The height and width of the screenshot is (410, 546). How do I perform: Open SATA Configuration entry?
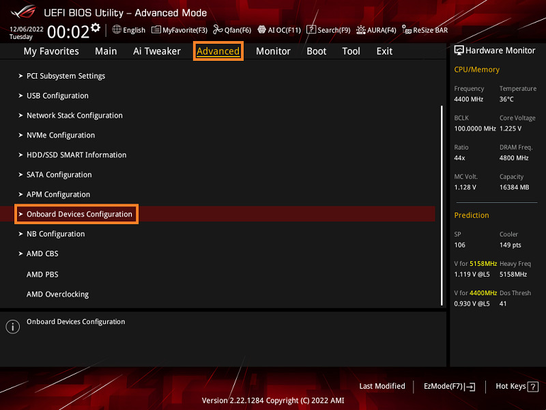click(59, 175)
